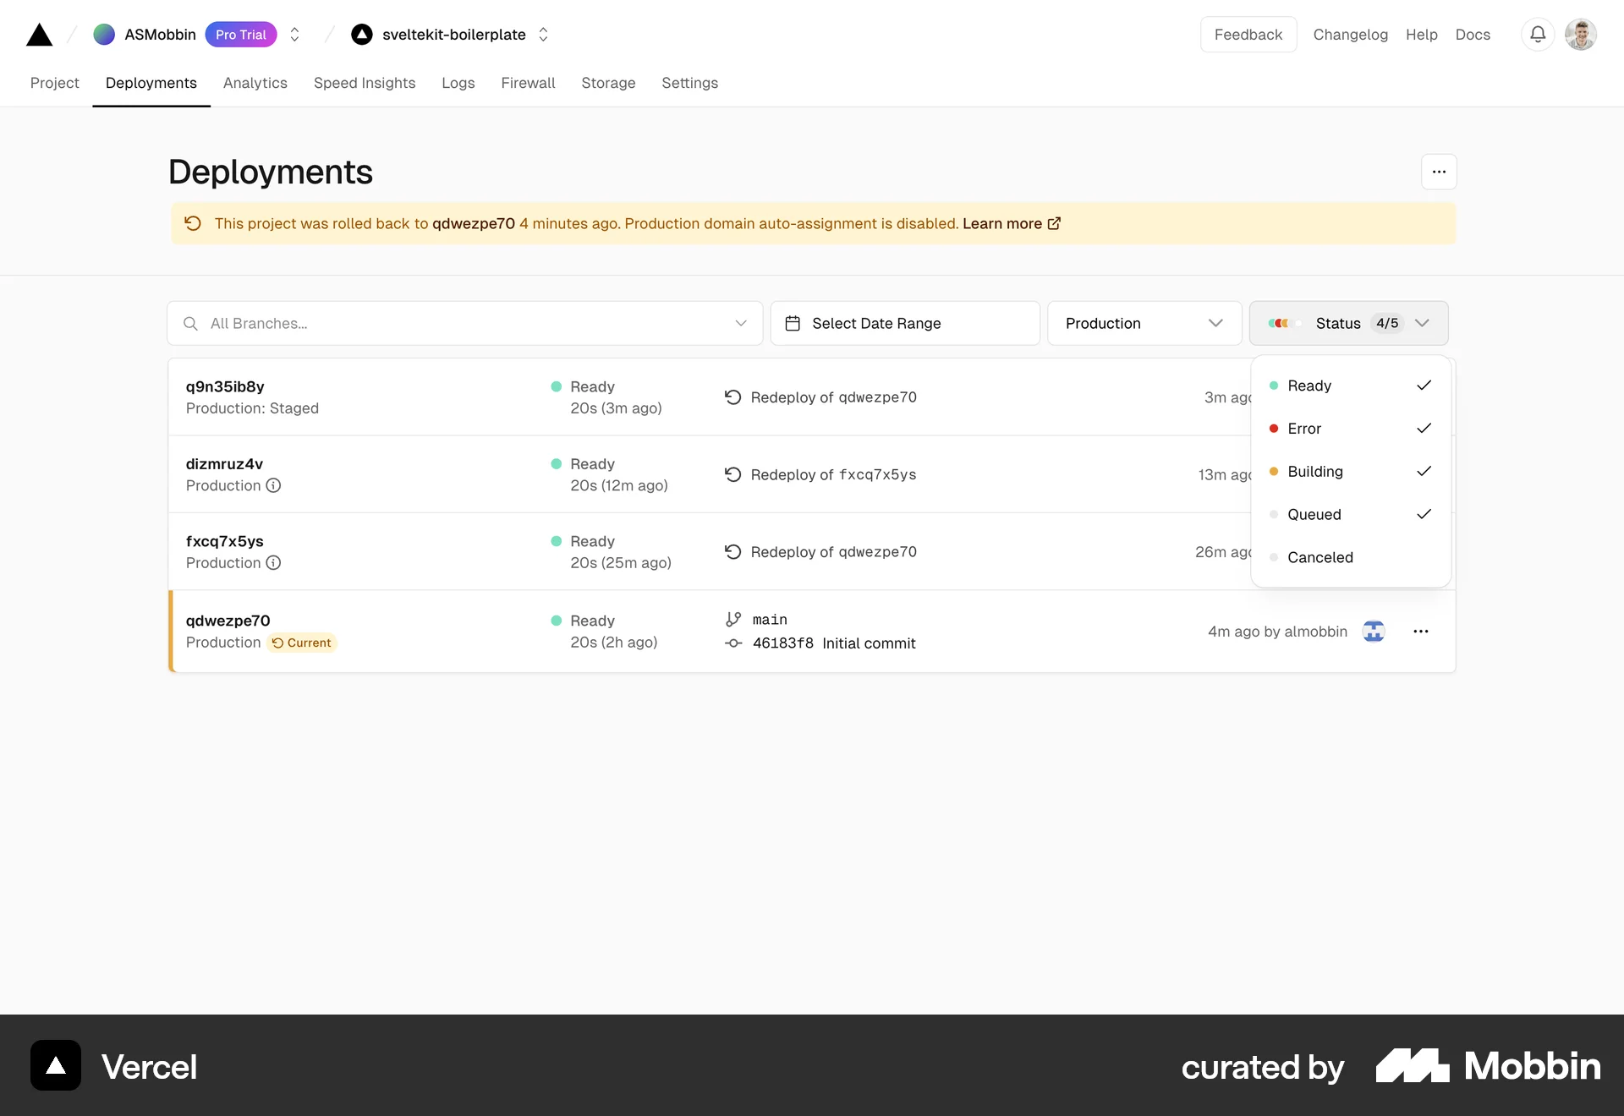Open the Changelog menu item
Screen dimensions: 1624x1116
pyautogui.click(x=1350, y=35)
